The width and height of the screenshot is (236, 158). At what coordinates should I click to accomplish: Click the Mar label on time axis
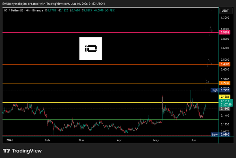click(x=82, y=140)
